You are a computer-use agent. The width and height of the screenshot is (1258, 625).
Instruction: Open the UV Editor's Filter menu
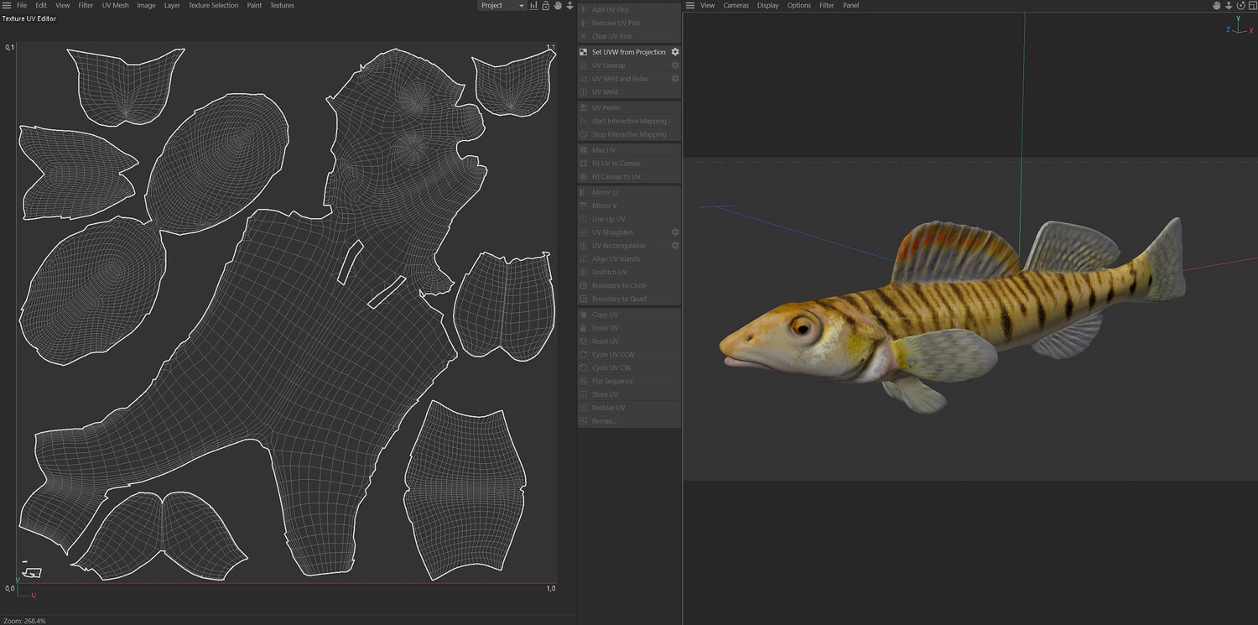pyautogui.click(x=86, y=5)
